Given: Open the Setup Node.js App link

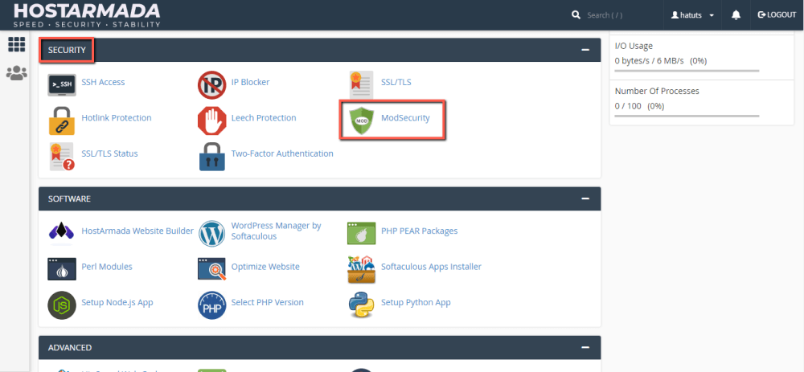Looking at the screenshot, I should tap(117, 302).
